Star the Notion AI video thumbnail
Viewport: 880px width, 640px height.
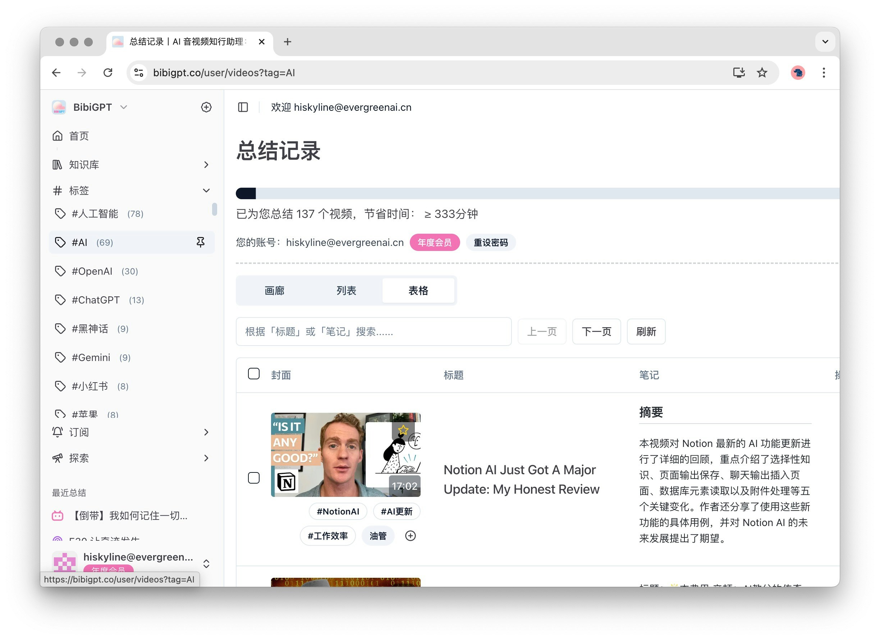[x=403, y=430]
